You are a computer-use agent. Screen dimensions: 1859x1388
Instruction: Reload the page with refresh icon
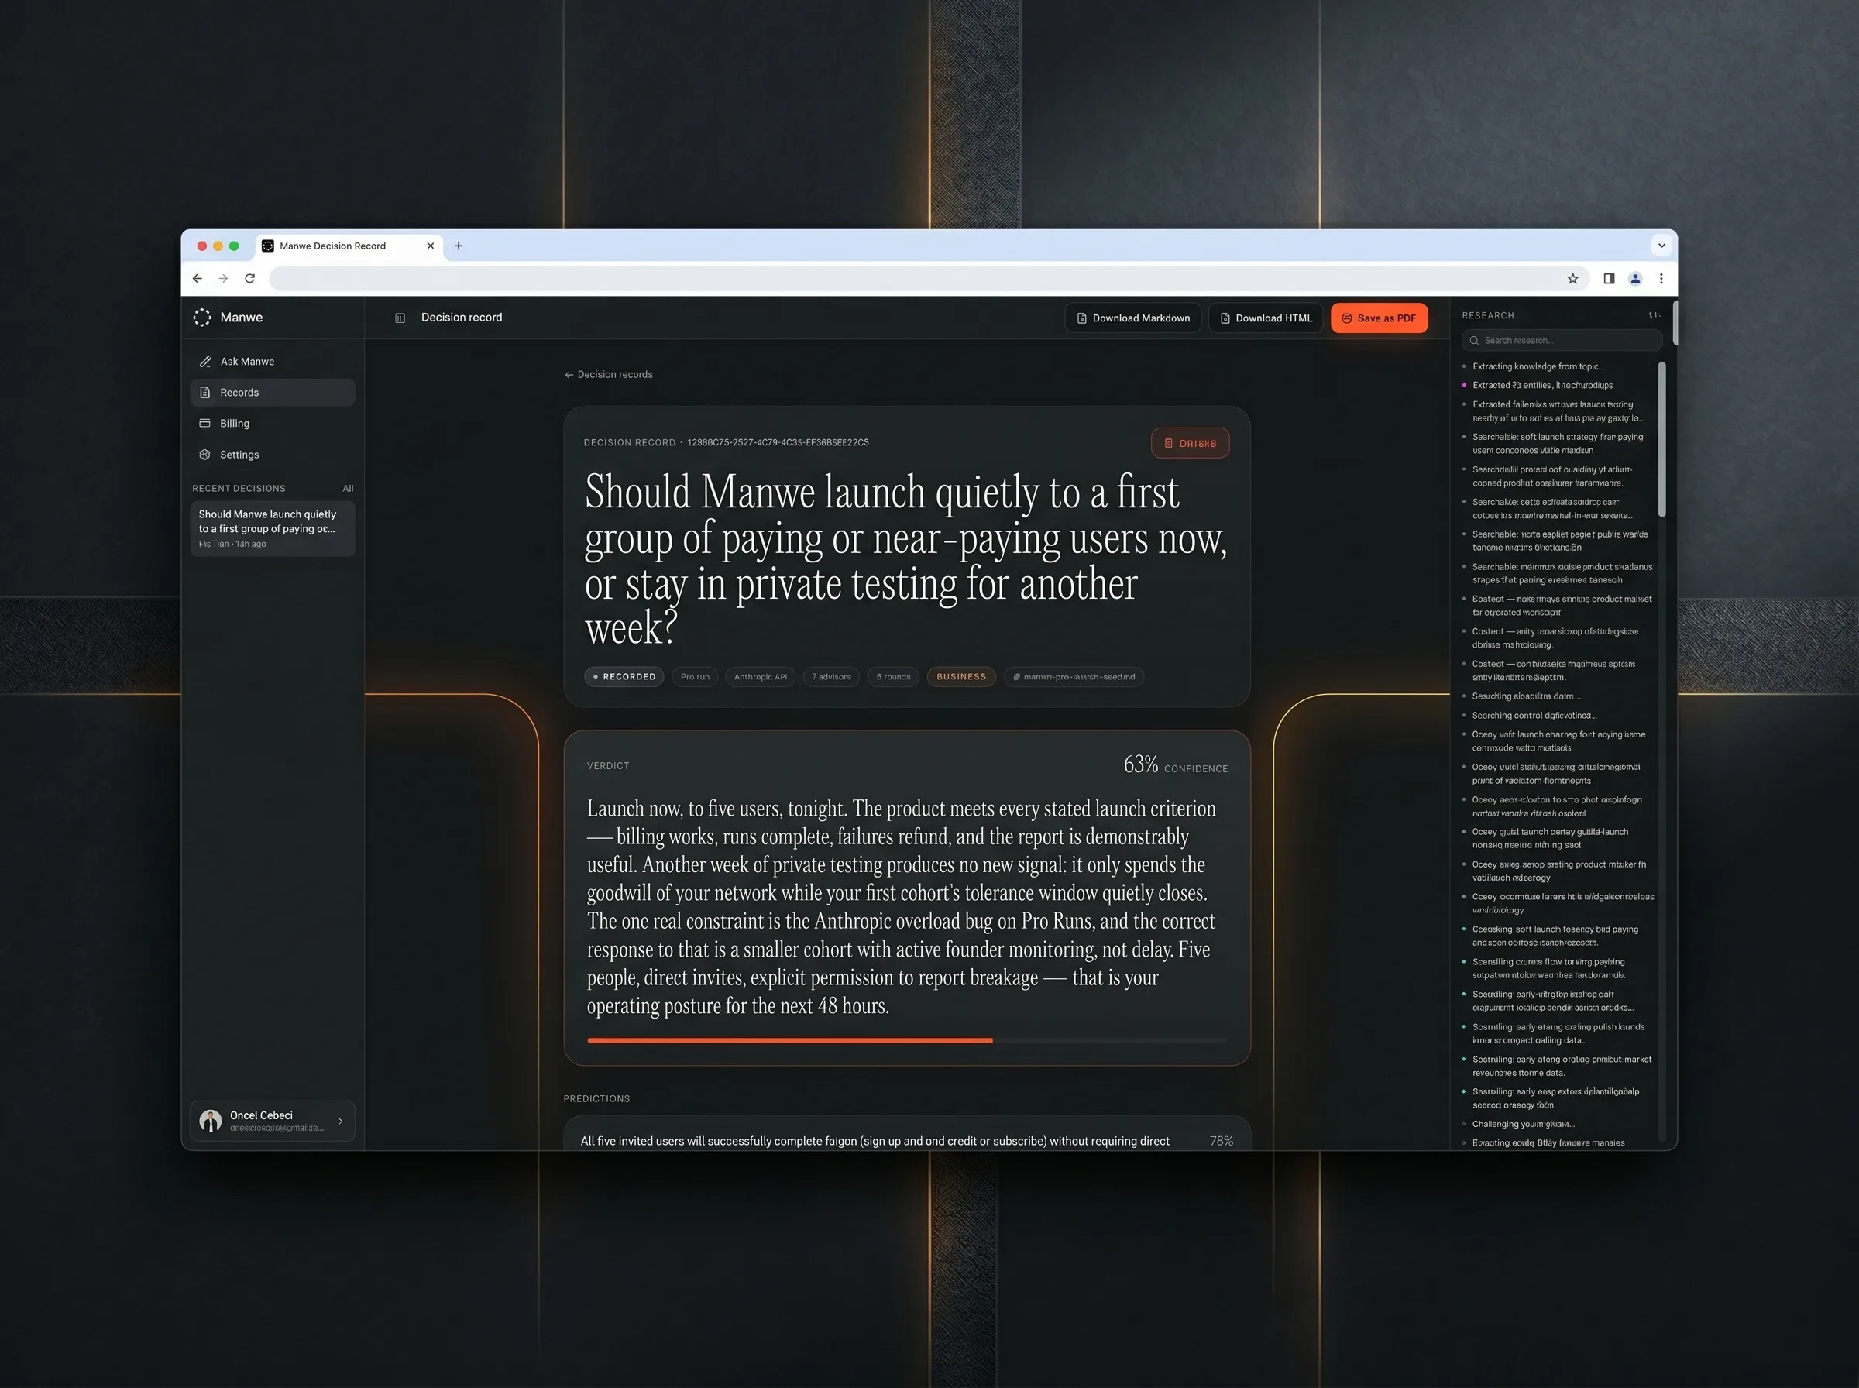(x=249, y=278)
